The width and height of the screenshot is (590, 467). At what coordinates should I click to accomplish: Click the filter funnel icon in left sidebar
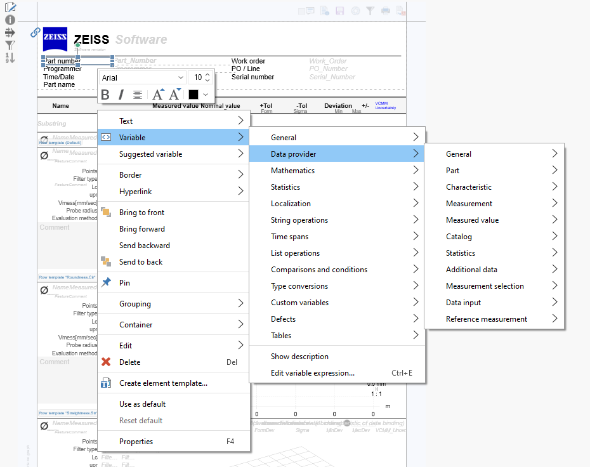tap(10, 45)
